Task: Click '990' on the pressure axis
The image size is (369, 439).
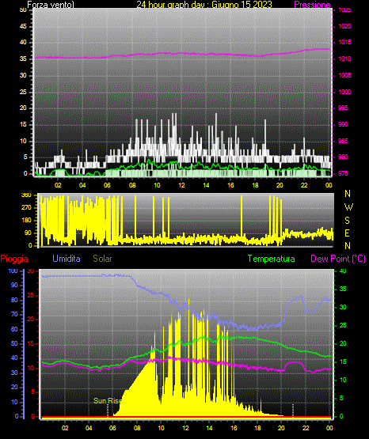Action: click(343, 124)
